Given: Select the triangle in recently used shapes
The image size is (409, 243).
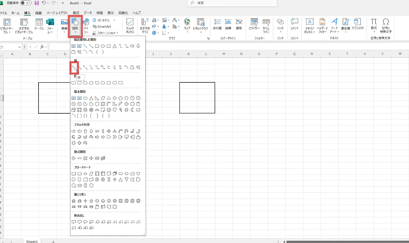Looking at the screenshot, I should click(x=114, y=46).
